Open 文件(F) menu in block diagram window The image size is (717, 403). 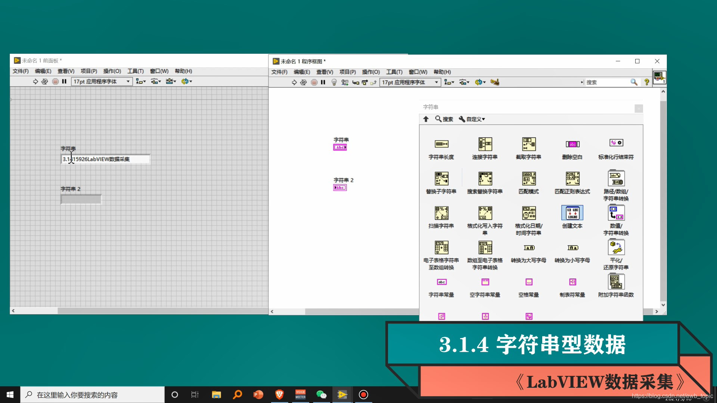pos(279,72)
